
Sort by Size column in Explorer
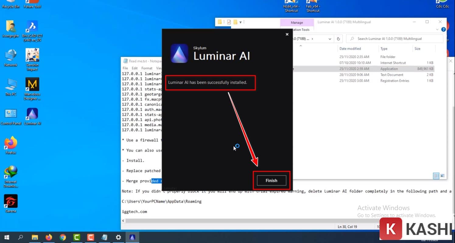point(417,49)
